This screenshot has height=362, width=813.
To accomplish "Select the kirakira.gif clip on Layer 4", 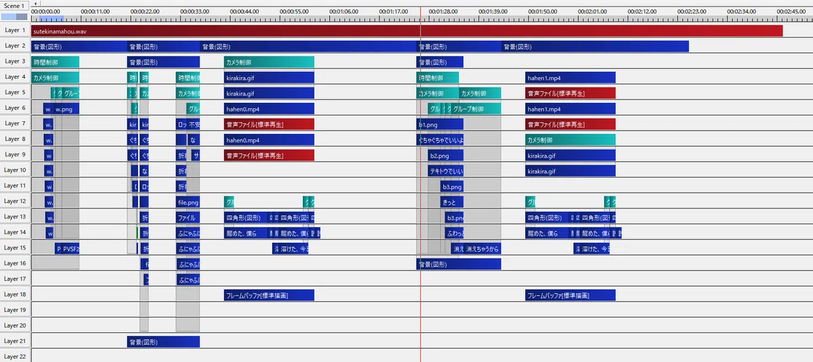I will click(x=269, y=78).
